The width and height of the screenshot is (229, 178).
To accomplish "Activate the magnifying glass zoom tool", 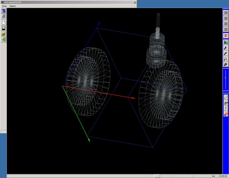I will coord(226,59).
